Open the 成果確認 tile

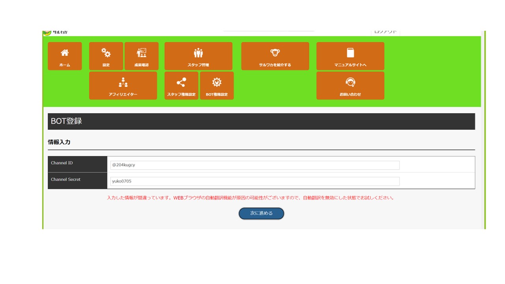(142, 56)
